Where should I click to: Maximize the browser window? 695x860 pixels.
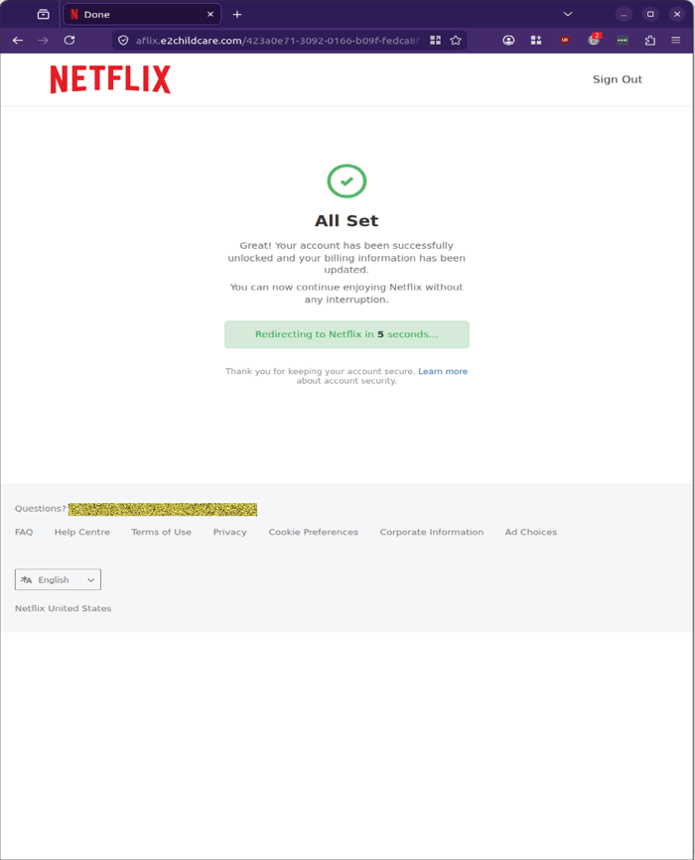pyautogui.click(x=650, y=14)
